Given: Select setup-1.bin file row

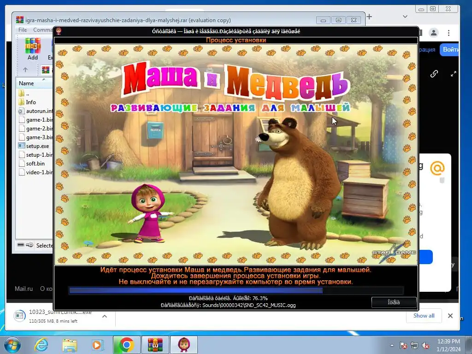Looking at the screenshot, I should 35,155.
